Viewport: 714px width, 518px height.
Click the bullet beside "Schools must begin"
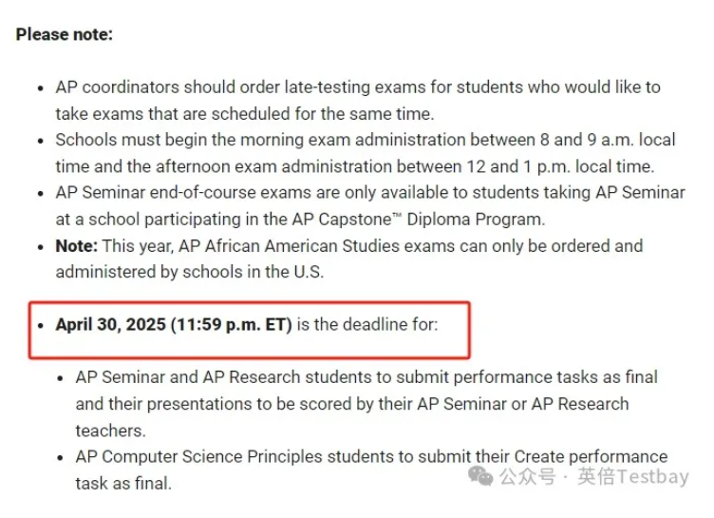(41, 141)
